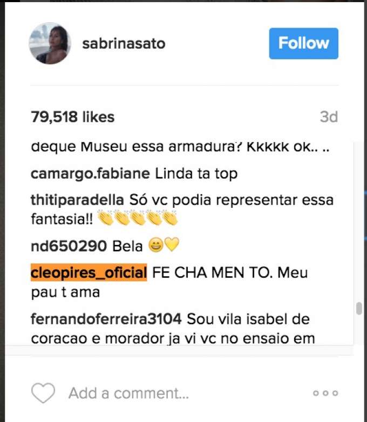Open the 3d post timestamp
367x422 pixels.
(329, 117)
